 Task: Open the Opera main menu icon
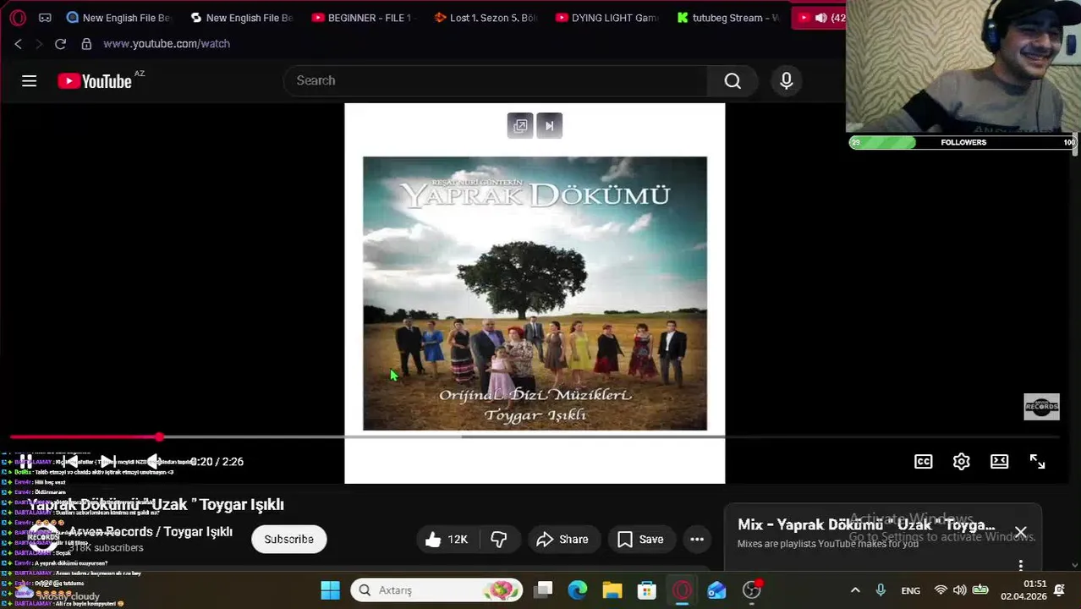18,17
